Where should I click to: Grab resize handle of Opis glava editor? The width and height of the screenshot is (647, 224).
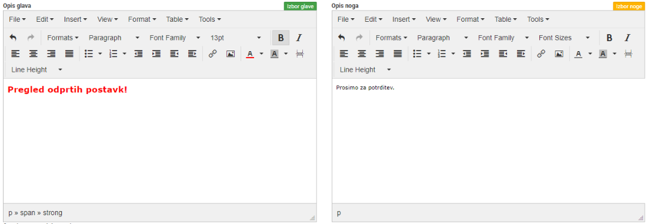pos(312,218)
